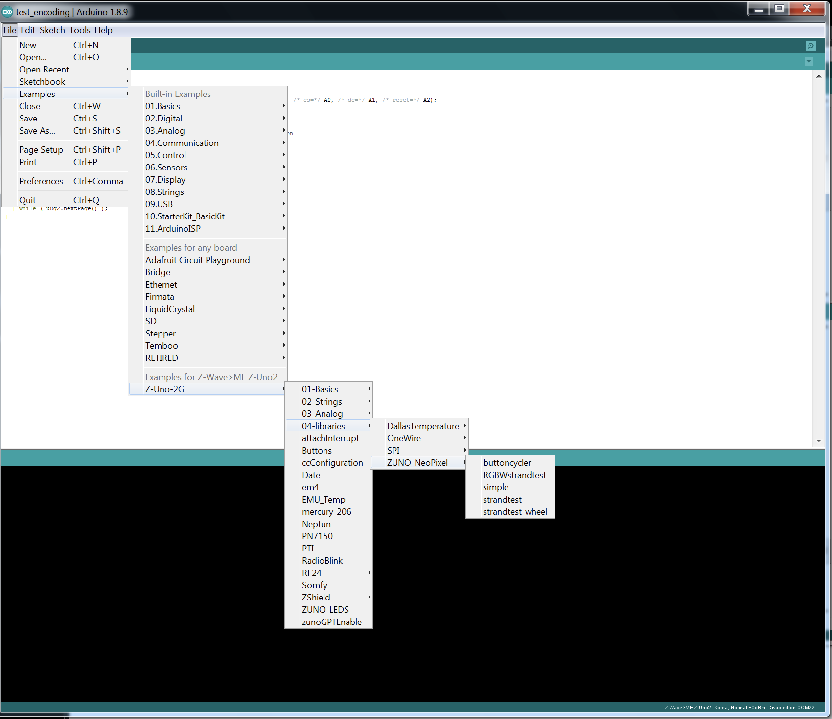Viewport: 832px width, 719px height.
Task: Open the ZUNO_LEDS example
Action: click(x=328, y=609)
